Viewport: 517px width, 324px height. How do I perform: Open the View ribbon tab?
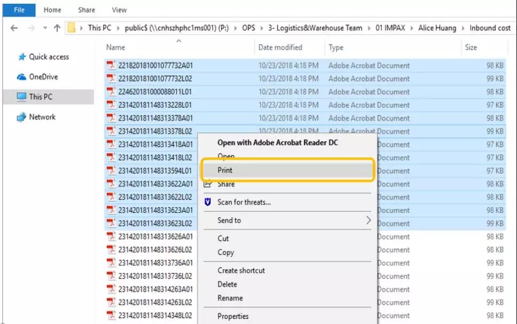click(119, 10)
